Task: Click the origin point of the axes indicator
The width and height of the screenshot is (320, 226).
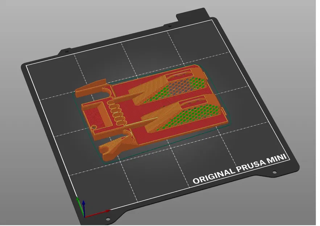Action: [x=84, y=217]
